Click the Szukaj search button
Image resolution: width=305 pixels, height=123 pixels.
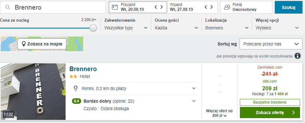click(289, 7)
